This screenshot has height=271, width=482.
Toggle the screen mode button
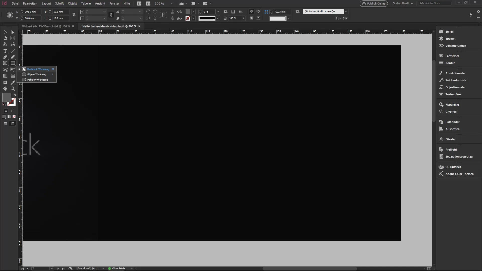(x=13, y=124)
